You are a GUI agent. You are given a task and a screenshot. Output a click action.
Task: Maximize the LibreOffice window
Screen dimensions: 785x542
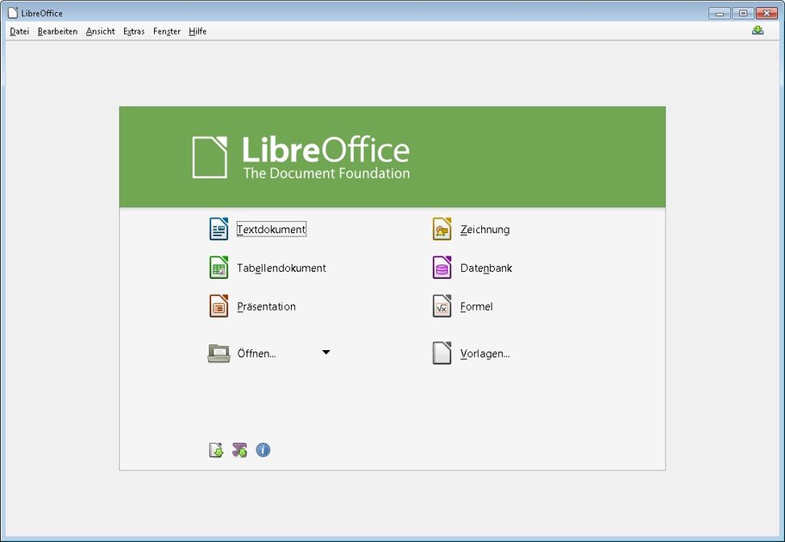tap(743, 14)
